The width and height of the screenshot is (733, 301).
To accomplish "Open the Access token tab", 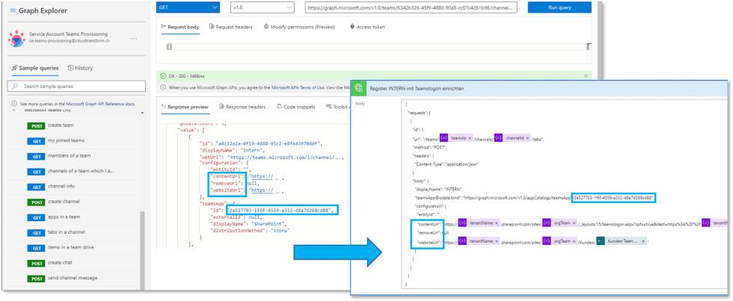I will pyautogui.click(x=367, y=27).
